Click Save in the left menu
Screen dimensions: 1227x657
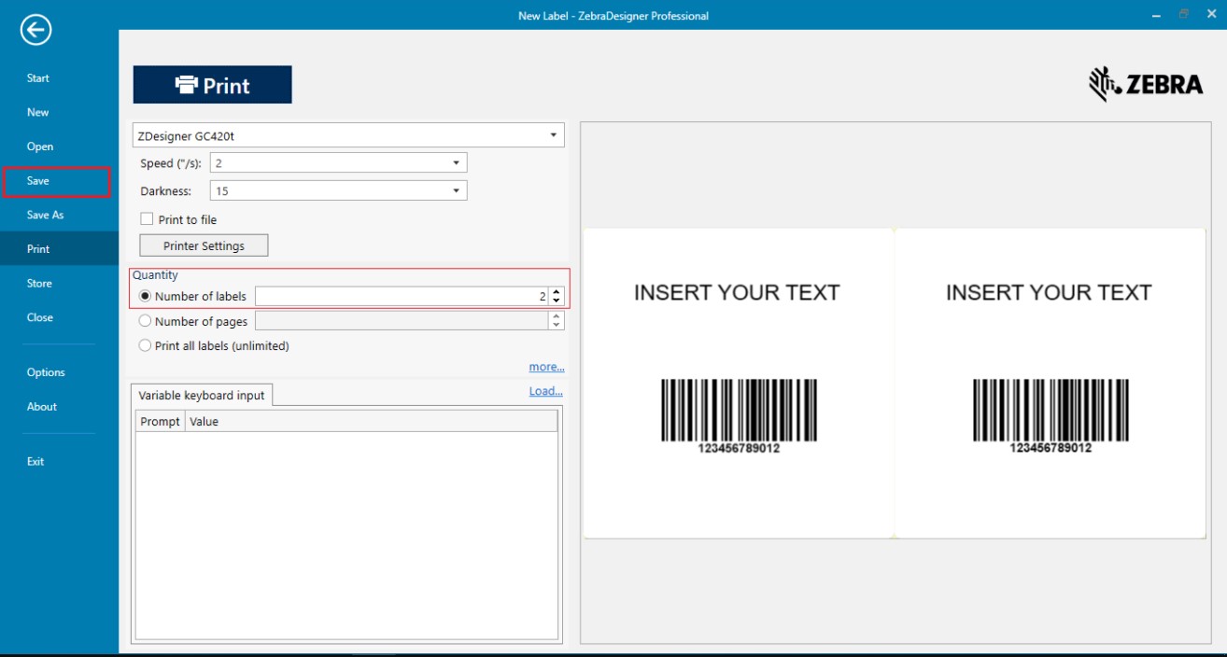(38, 181)
